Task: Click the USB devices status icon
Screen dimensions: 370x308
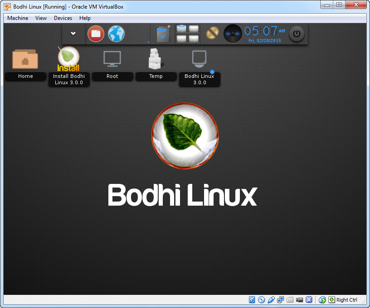Action: tap(271, 299)
